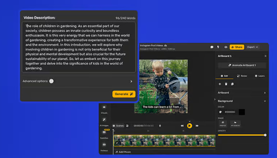
Task: Click the Generate button
Action: pyautogui.click(x=124, y=94)
